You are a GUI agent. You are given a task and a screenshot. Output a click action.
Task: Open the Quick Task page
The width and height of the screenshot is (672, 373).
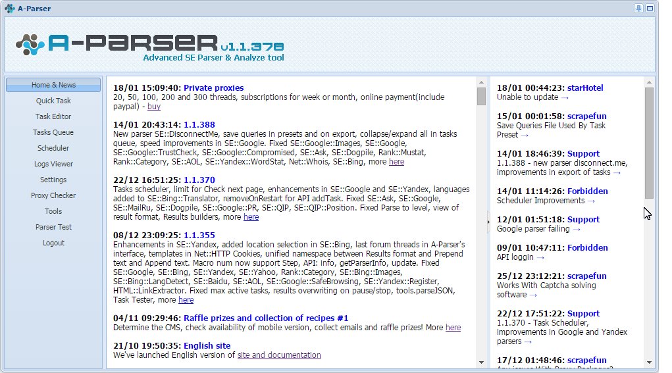[53, 101]
